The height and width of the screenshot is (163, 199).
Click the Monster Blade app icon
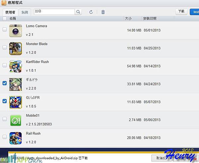tap(16, 48)
